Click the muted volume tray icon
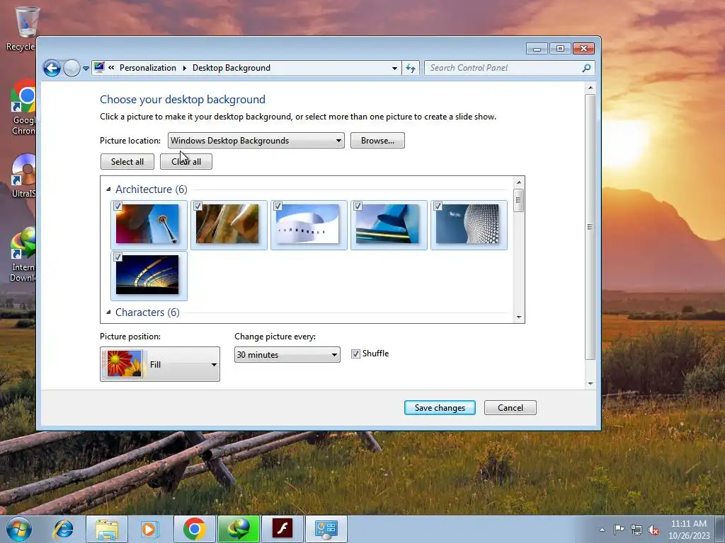Screen dimensions: 725x543 (x=653, y=530)
